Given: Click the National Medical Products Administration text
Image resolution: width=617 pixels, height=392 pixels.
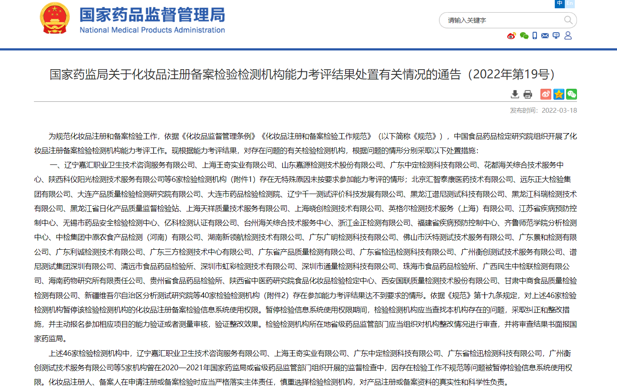Looking at the screenshot, I should (152, 30).
